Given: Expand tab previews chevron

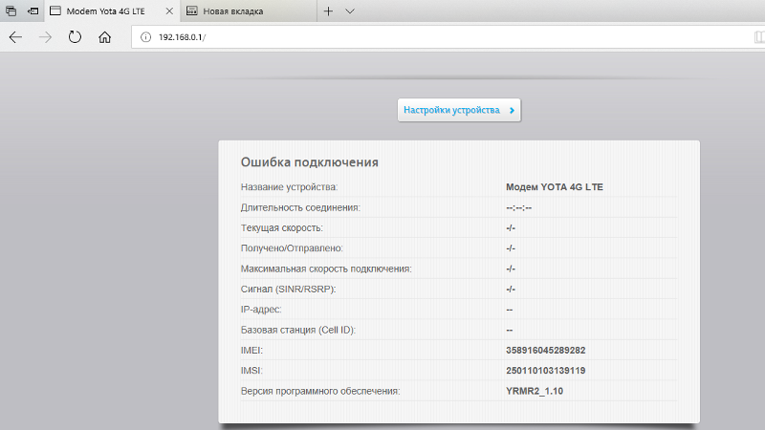Looking at the screenshot, I should click(x=350, y=11).
